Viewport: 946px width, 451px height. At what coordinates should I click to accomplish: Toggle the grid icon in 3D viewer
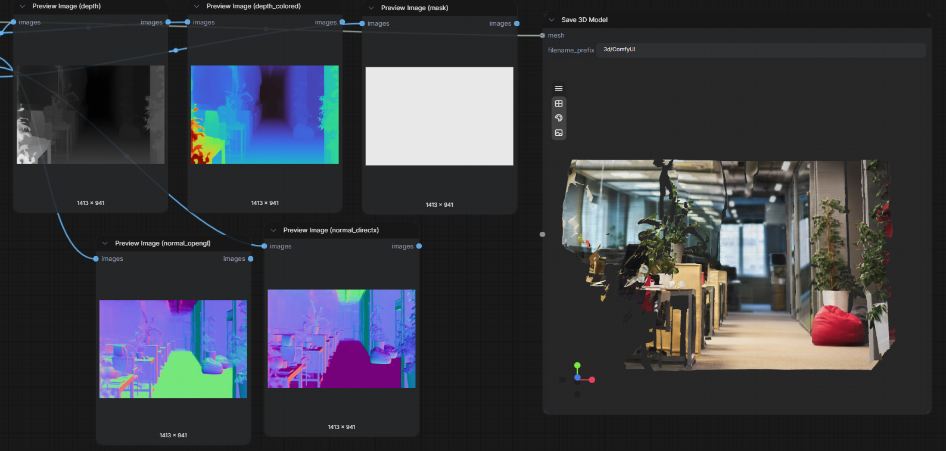(x=559, y=104)
